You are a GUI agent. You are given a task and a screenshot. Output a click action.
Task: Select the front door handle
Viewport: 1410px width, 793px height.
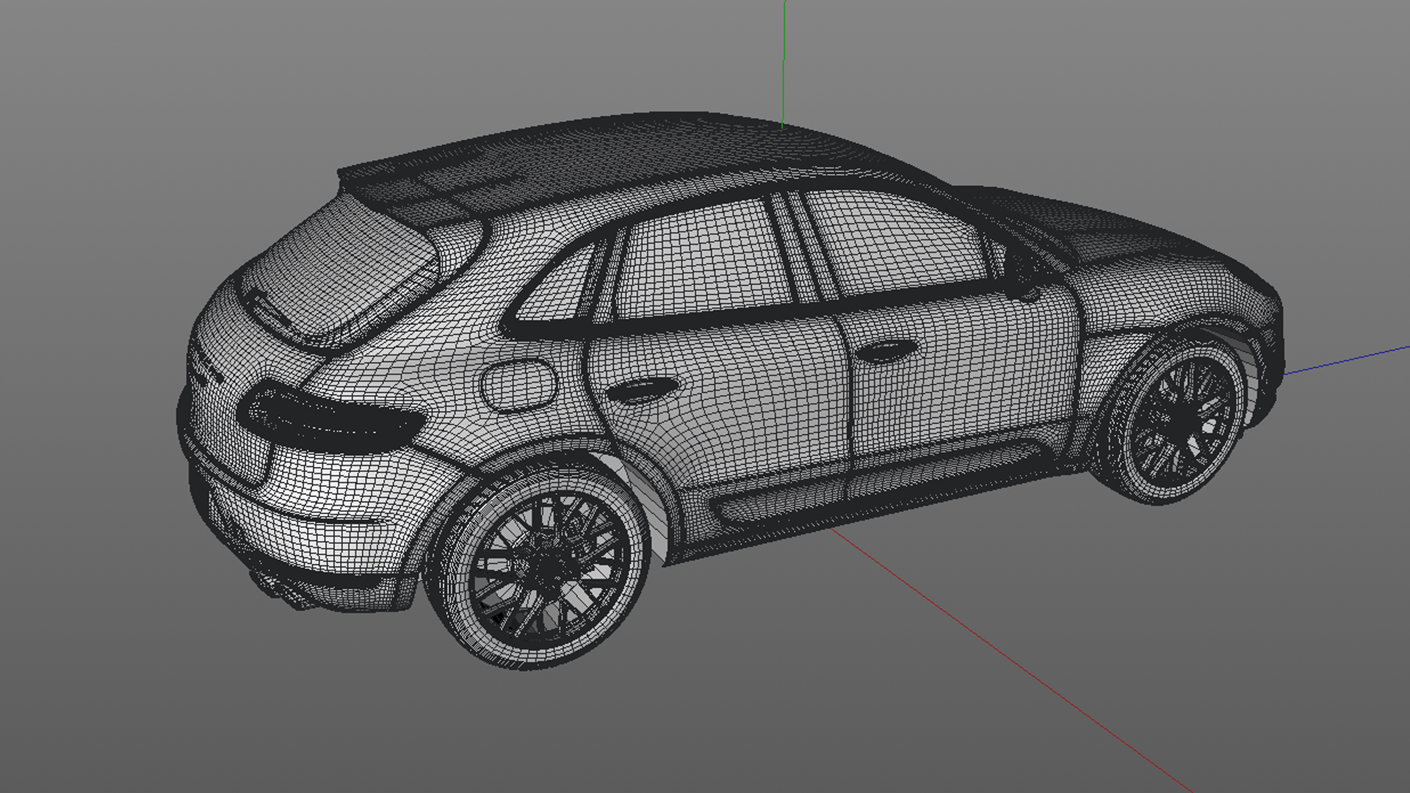click(x=886, y=352)
